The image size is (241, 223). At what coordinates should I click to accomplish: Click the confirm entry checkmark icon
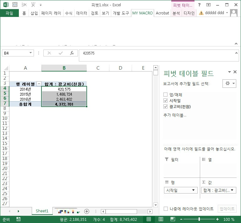tap(61, 53)
